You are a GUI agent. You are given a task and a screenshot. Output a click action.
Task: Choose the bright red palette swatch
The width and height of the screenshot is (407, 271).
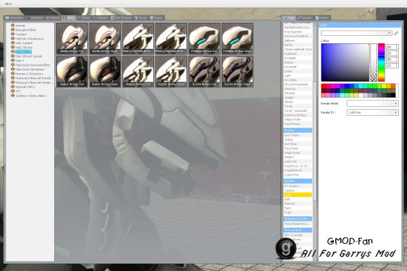[x=324, y=86]
